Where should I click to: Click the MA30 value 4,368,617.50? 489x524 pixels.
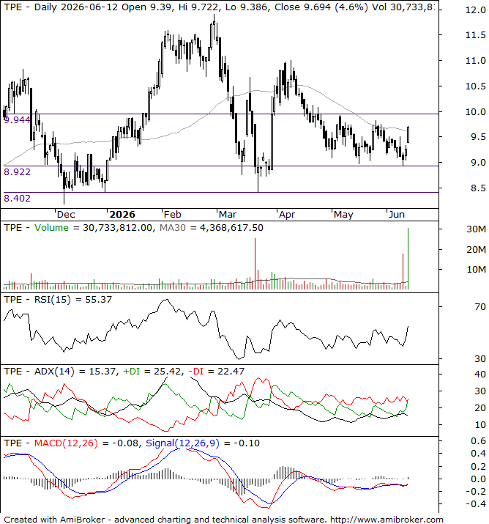[x=231, y=228]
